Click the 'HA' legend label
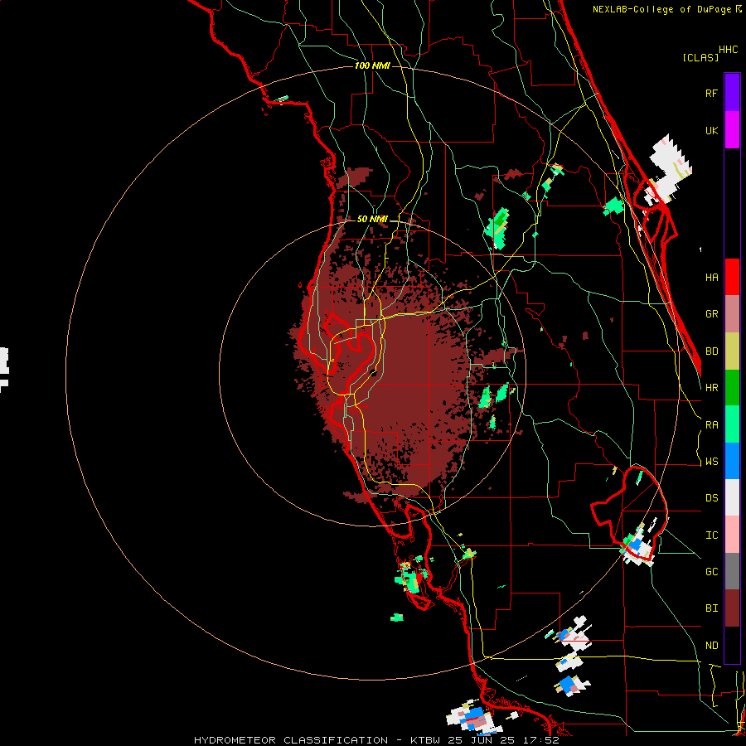 [711, 278]
